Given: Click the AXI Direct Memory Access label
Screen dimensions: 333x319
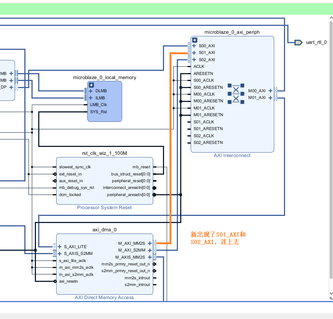Looking at the screenshot, I should tap(104, 297).
